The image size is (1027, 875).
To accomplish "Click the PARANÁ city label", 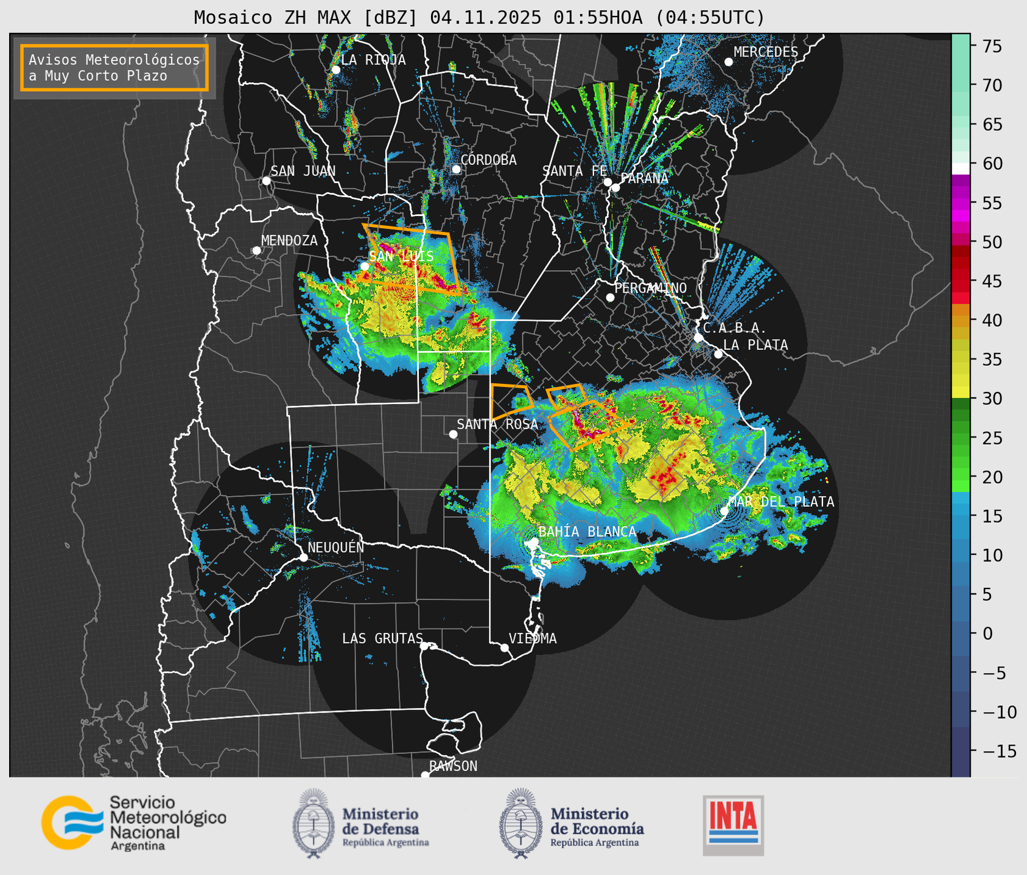I will 644,178.
